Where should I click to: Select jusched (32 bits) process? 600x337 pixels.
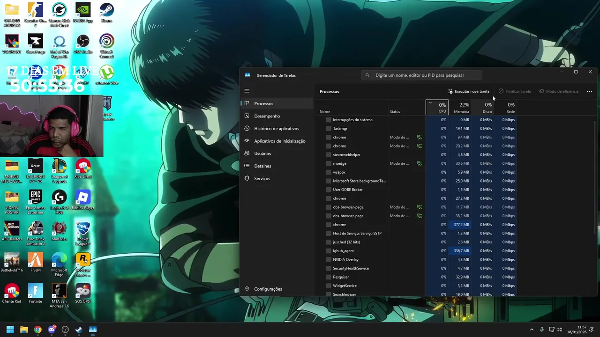pos(417,242)
